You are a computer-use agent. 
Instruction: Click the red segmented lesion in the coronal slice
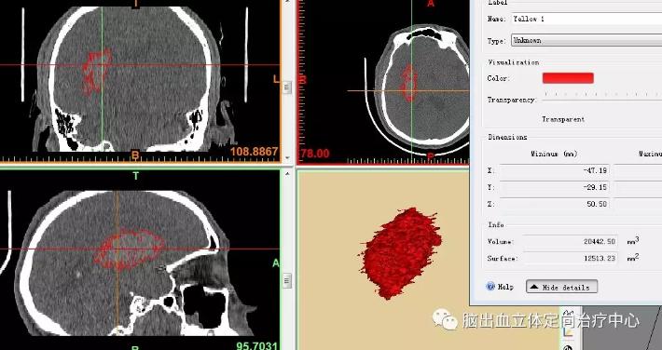click(x=96, y=71)
